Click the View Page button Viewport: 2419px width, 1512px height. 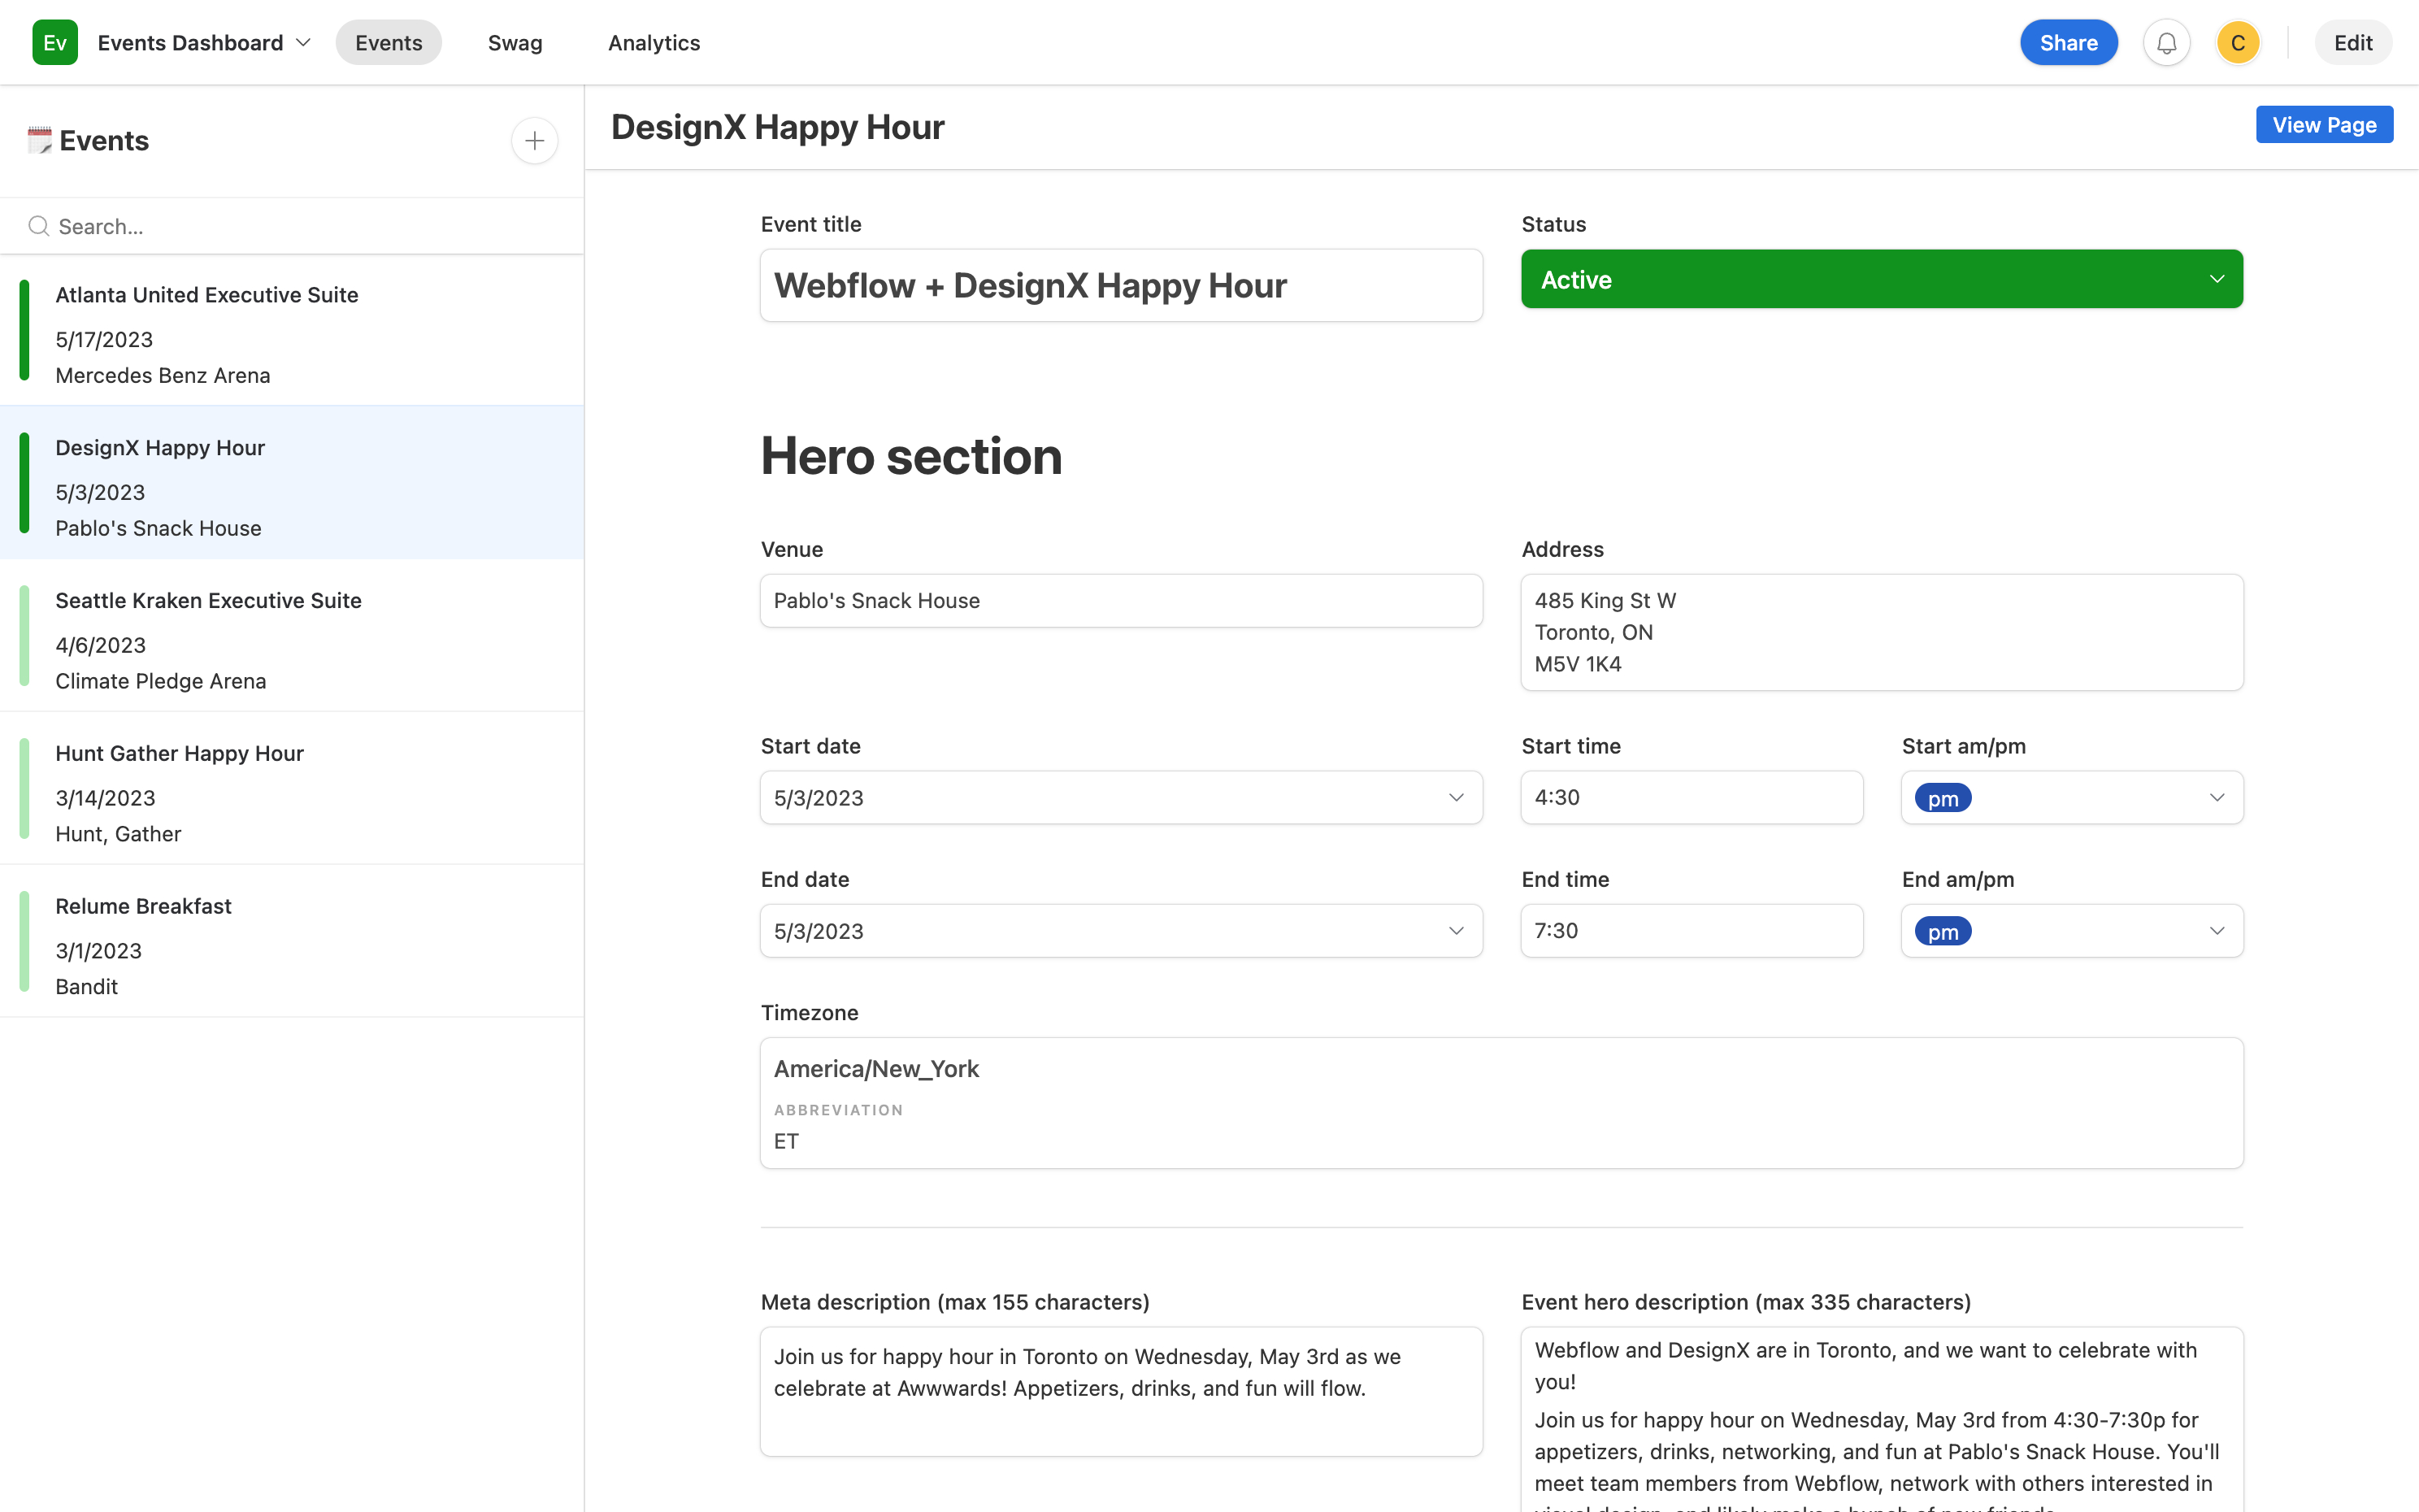pos(2323,125)
